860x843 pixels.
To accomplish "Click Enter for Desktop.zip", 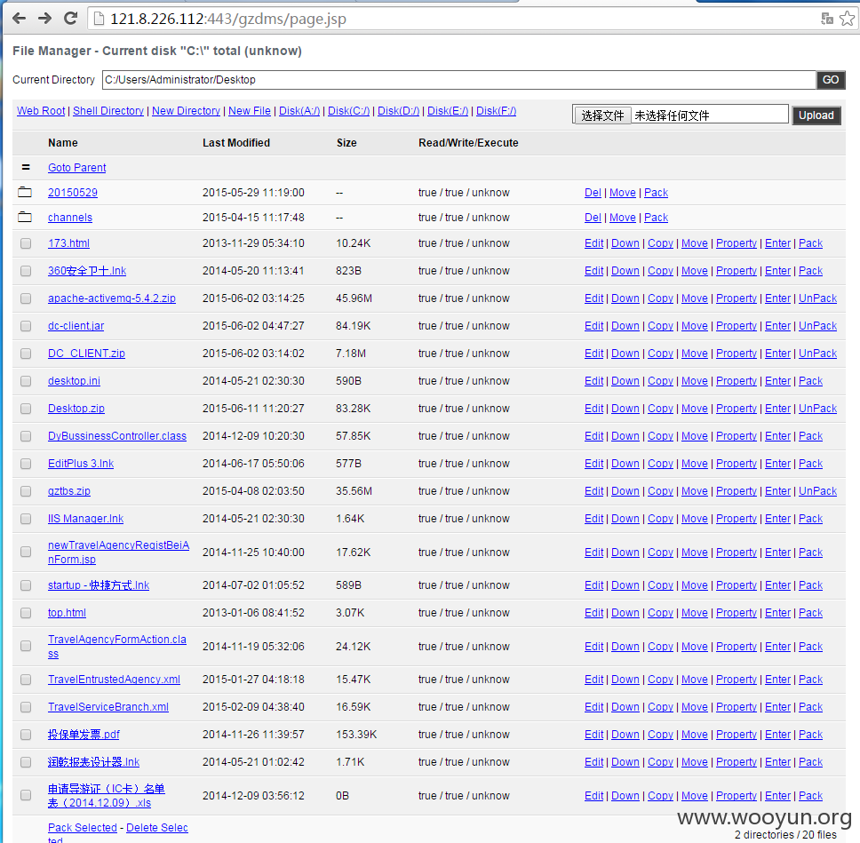I will point(777,409).
